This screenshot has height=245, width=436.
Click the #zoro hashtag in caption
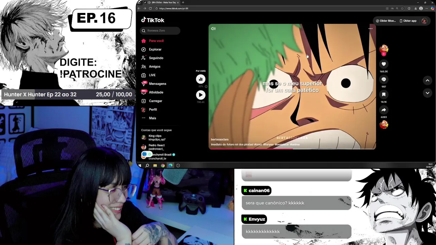[258, 145]
